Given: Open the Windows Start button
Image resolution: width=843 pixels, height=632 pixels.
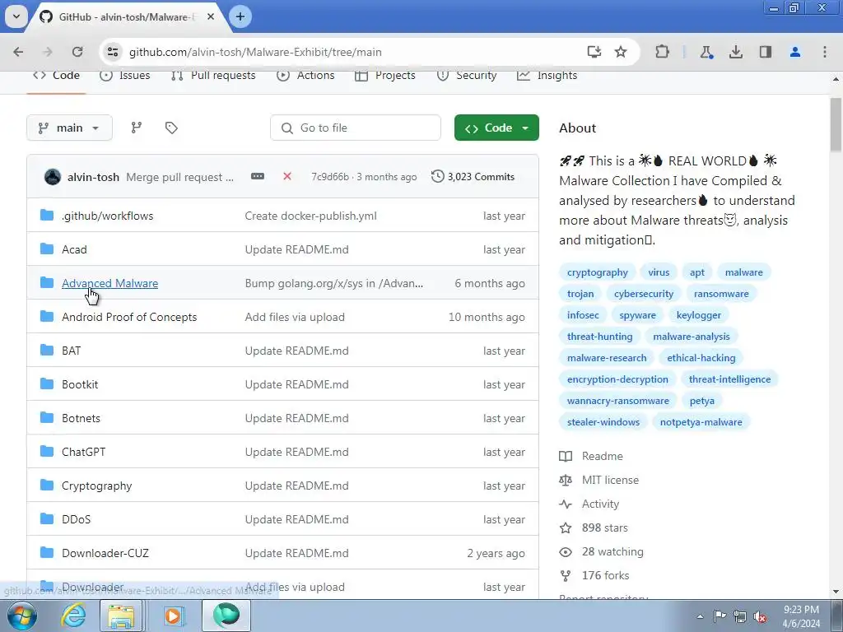Looking at the screenshot, I should coord(22,616).
